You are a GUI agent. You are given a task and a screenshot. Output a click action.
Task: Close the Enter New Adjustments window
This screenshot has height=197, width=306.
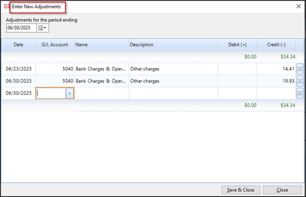pyautogui.click(x=299, y=6)
